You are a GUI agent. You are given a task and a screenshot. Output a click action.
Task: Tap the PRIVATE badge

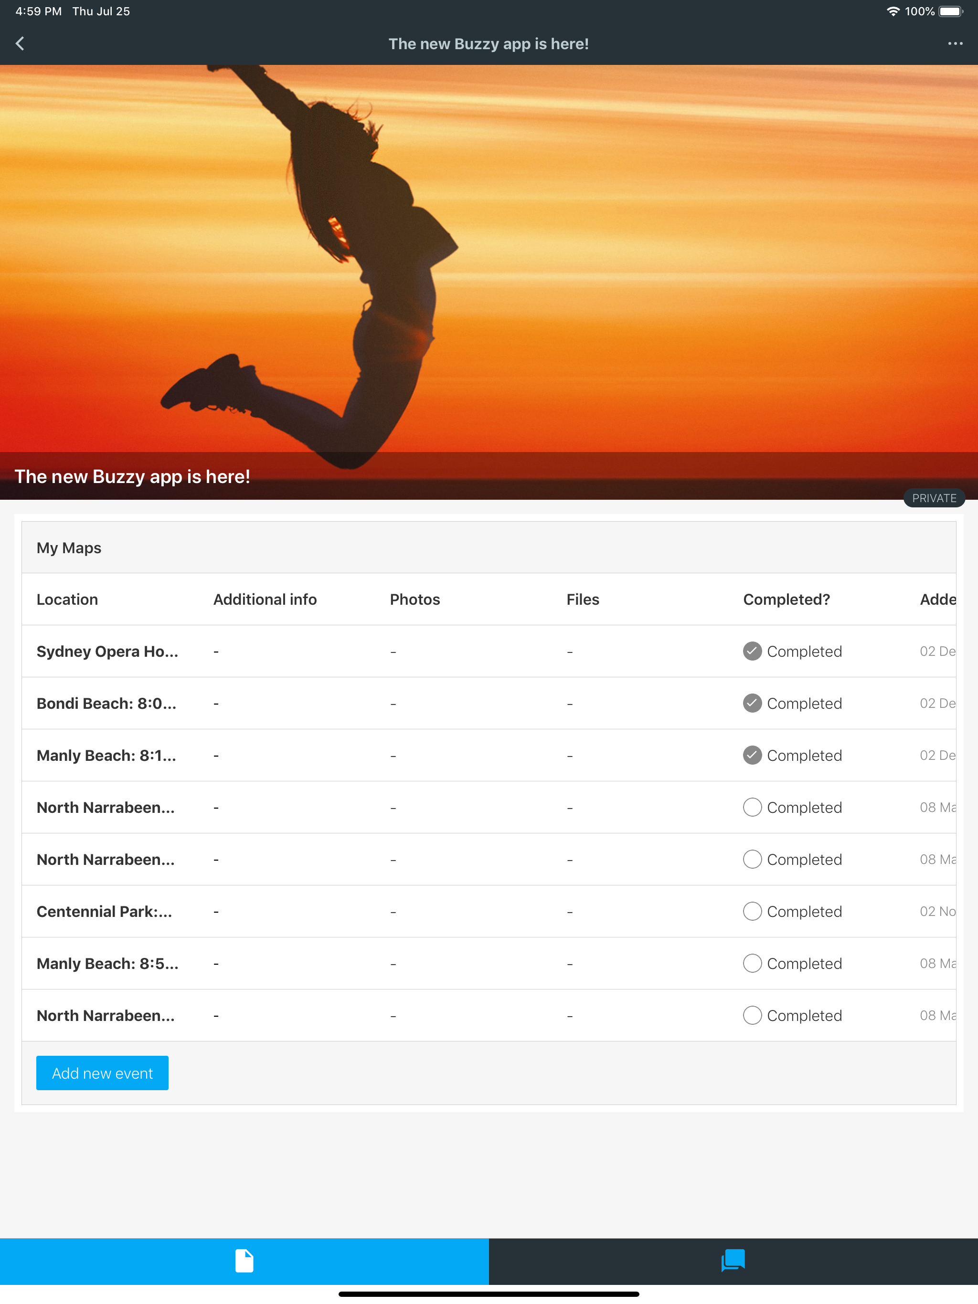934,498
